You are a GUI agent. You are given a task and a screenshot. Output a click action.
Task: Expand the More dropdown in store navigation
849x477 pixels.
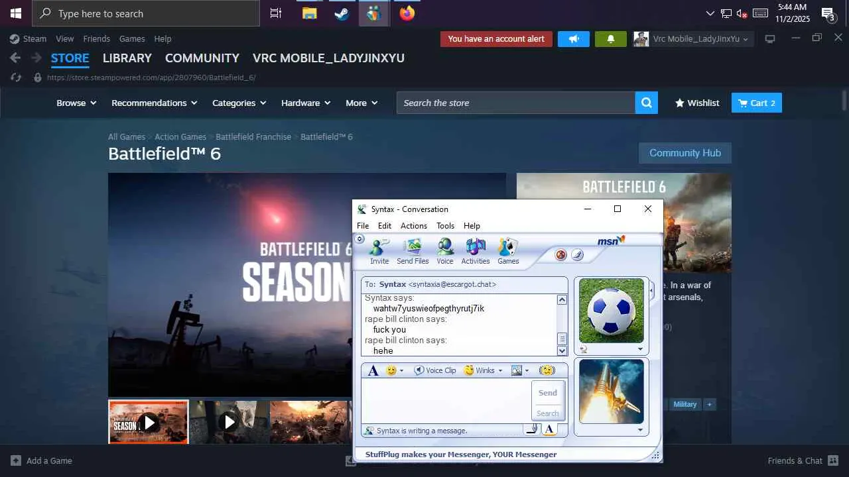click(361, 103)
